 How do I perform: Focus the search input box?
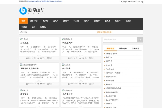(120, 40)
